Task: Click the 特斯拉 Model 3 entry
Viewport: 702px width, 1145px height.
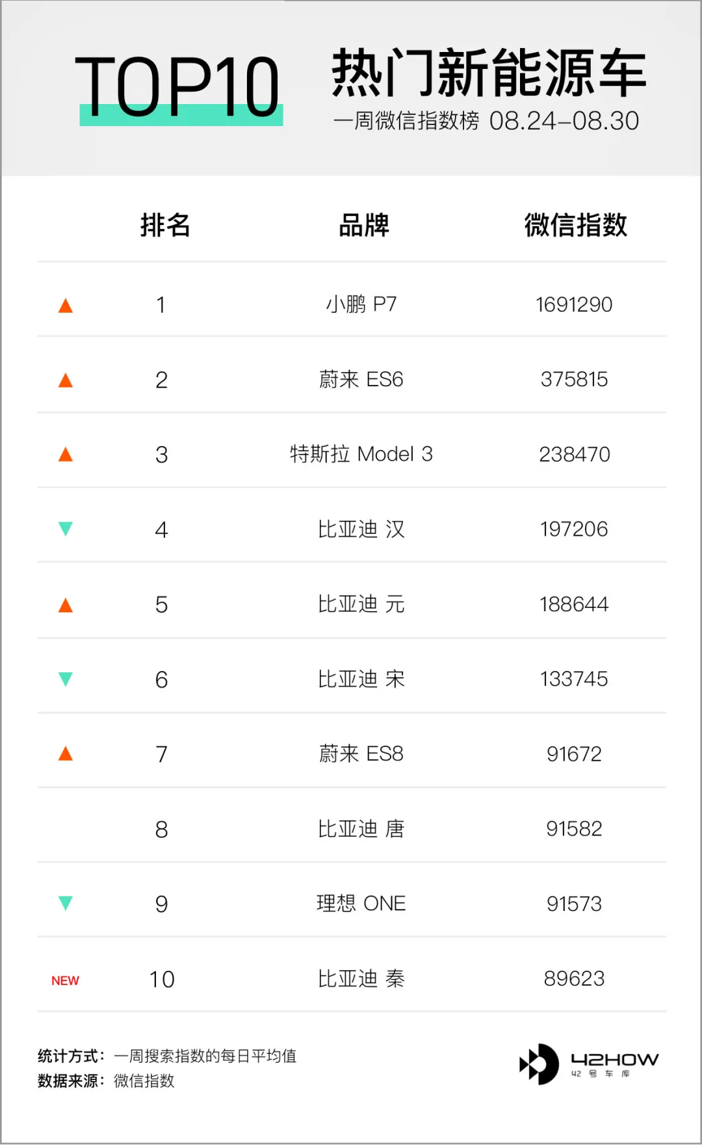Action: click(x=361, y=454)
